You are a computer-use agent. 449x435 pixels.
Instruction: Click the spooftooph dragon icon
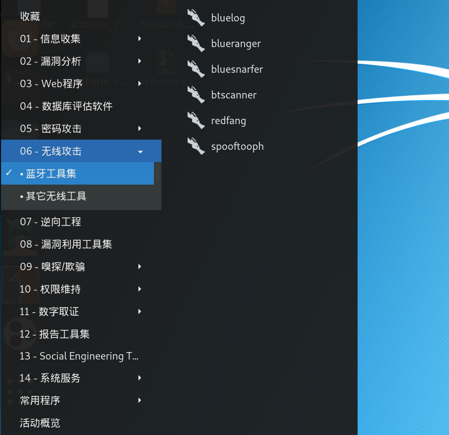(196, 146)
